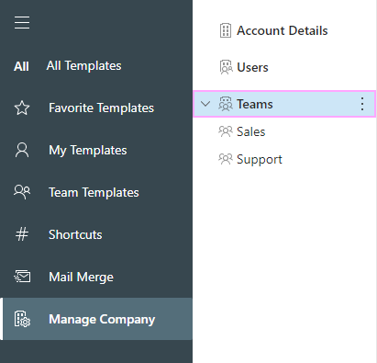Open the three-dot menu on the Teams row

[x=362, y=104]
